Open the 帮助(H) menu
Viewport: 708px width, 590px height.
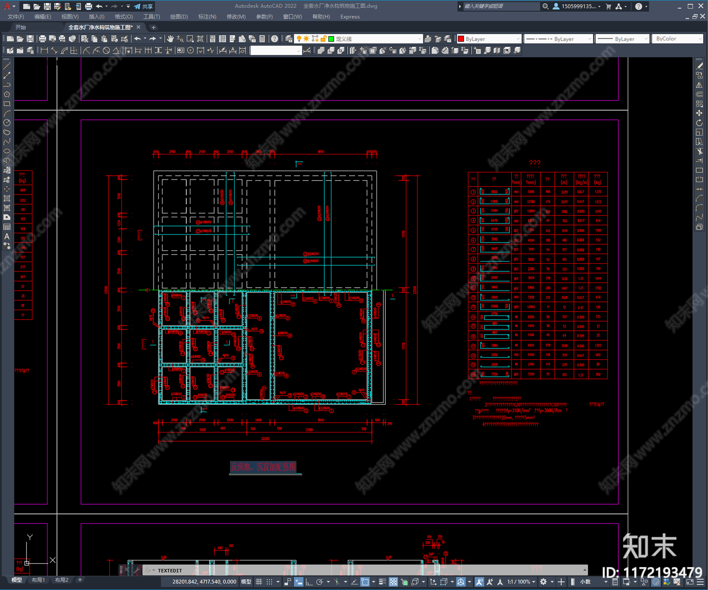pyautogui.click(x=321, y=17)
